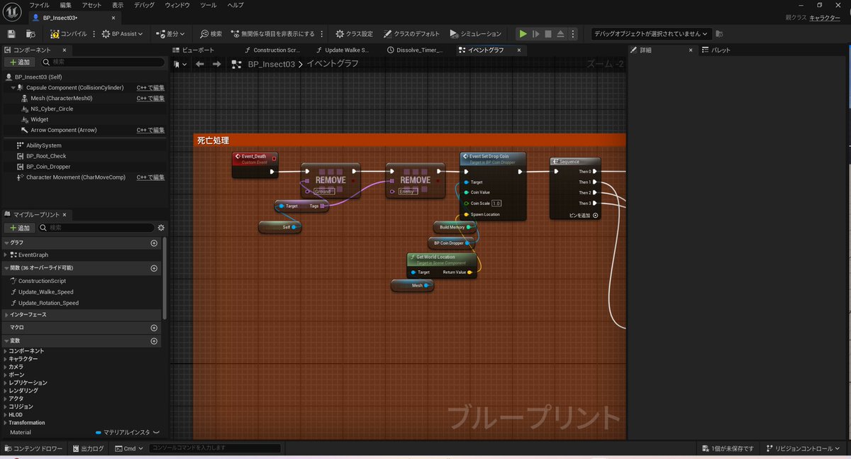
Task: Open デバッグ menu
Action: coord(144,5)
